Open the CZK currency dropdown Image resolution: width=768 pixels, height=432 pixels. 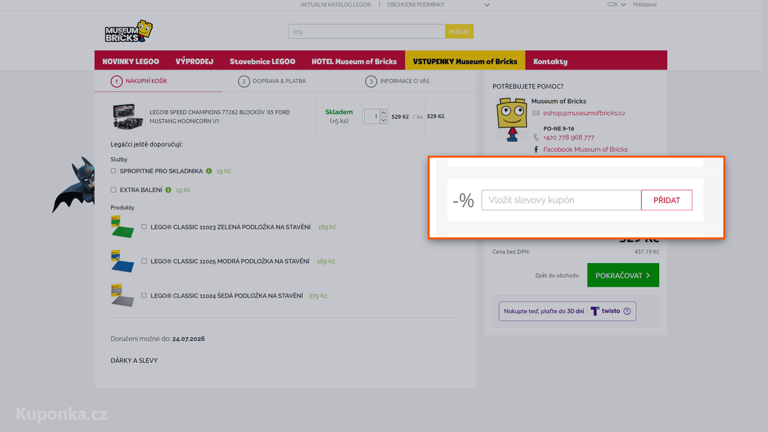(x=616, y=4)
